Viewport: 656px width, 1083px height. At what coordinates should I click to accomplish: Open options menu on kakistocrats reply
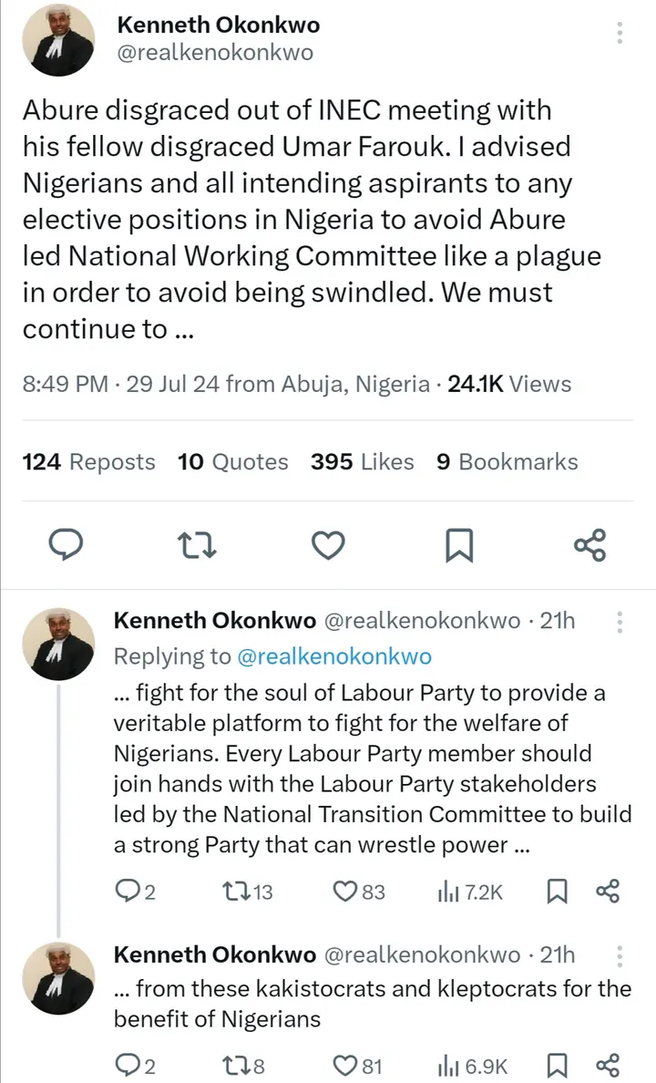tap(620, 955)
